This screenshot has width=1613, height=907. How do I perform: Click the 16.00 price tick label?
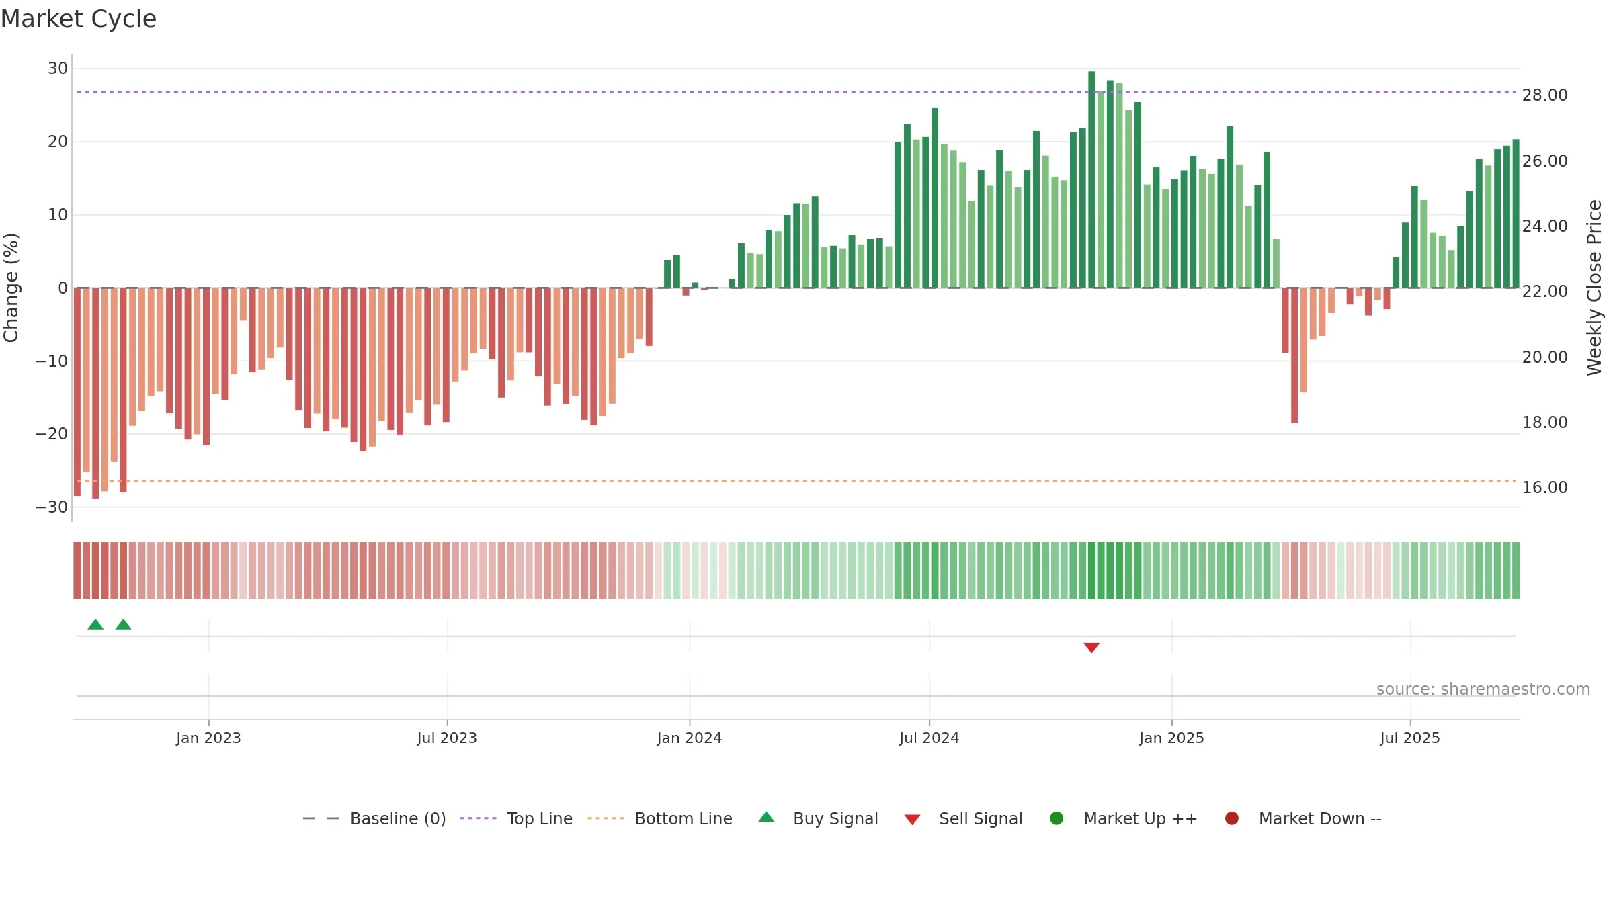(1544, 488)
